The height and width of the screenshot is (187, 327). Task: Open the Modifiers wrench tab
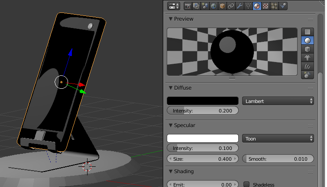click(240, 6)
